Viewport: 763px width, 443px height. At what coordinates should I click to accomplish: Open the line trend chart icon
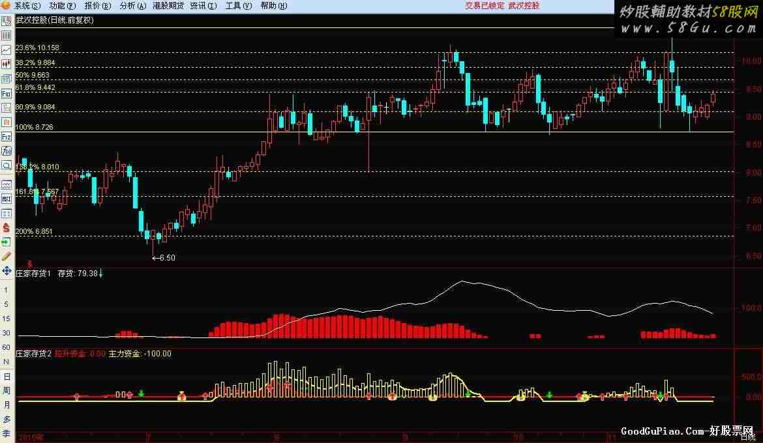coord(6,50)
